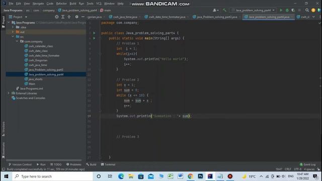
Task: Run with coverage using the toolbar icon
Action: pos(293,10)
